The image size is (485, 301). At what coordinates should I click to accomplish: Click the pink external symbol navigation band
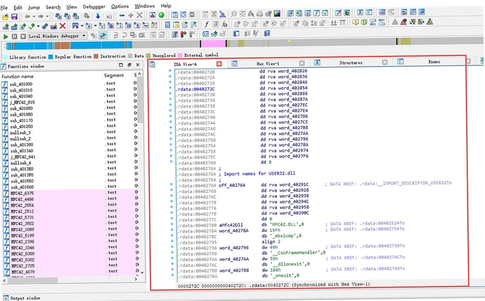213,43
